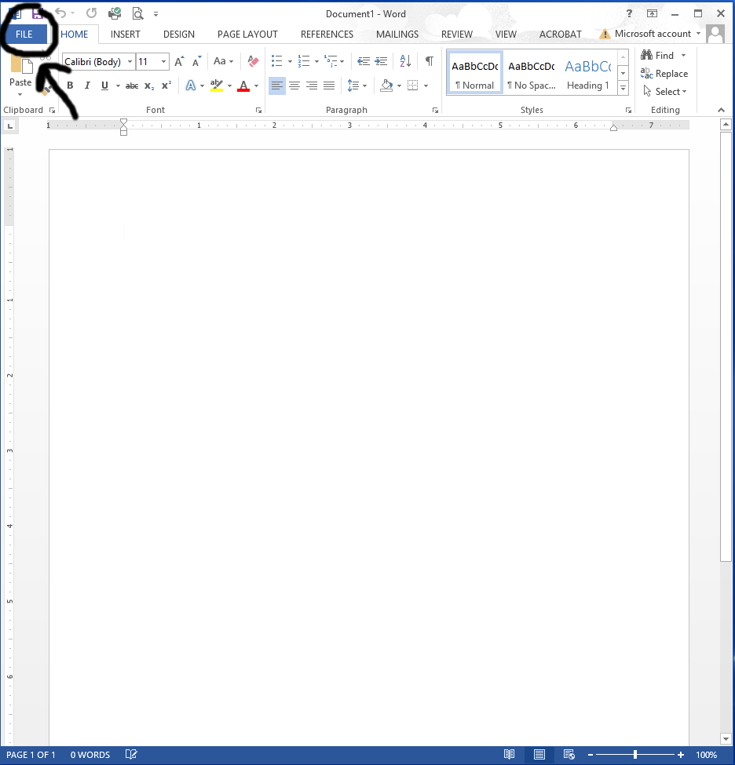The width and height of the screenshot is (735, 765).
Task: Align text left
Action: click(277, 86)
